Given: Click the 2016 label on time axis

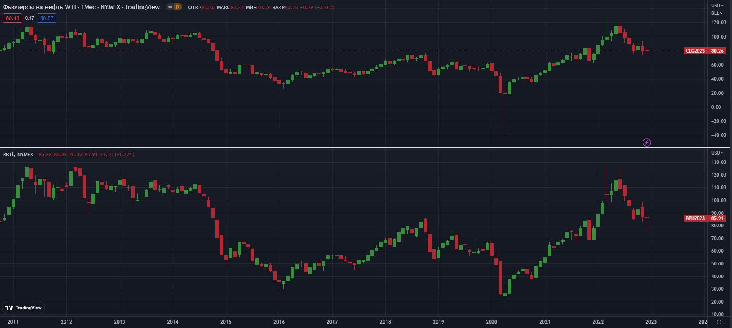Looking at the screenshot, I should [279, 322].
